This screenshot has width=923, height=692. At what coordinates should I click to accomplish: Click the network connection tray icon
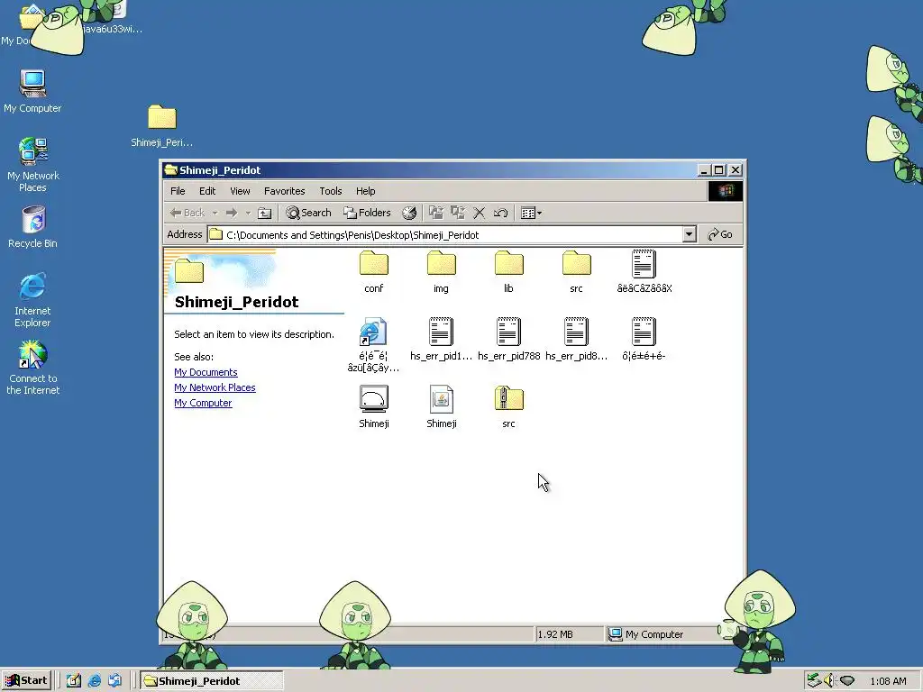814,681
